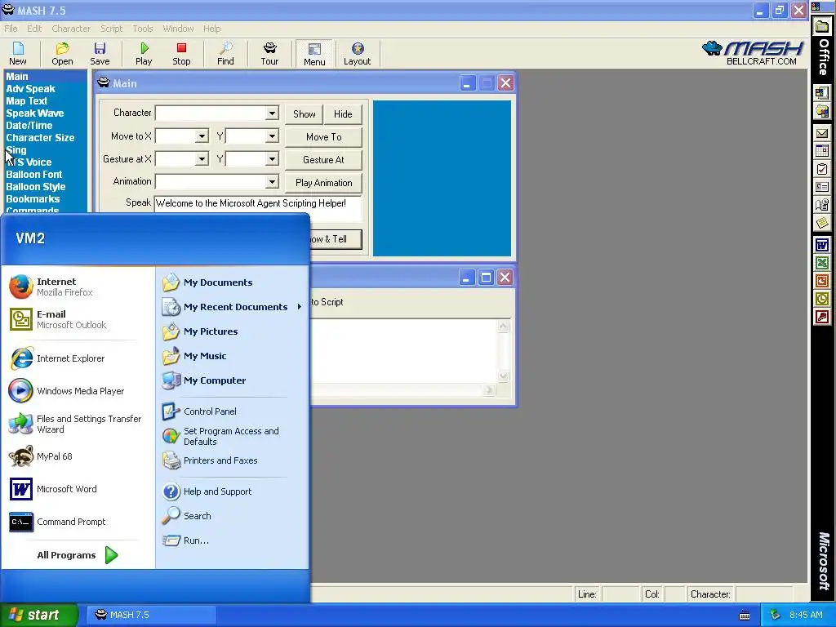Open the File menu
The width and height of the screenshot is (836, 627).
point(11,29)
